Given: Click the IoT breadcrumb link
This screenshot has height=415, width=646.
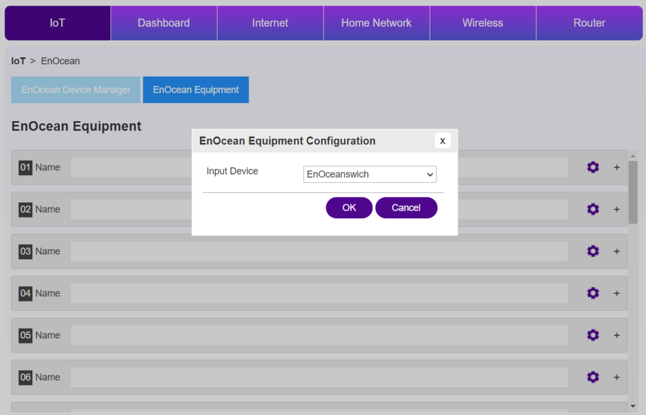Looking at the screenshot, I should pyautogui.click(x=18, y=61).
